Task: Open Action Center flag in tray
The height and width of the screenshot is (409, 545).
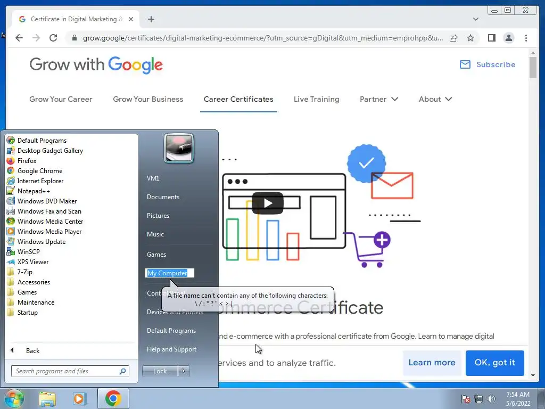Action: coord(466,399)
